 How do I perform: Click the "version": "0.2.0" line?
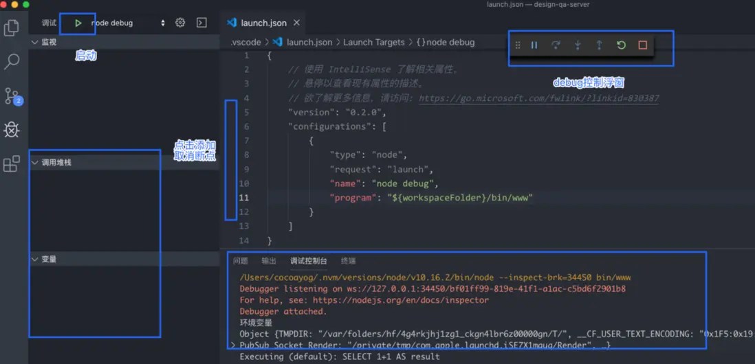337,113
